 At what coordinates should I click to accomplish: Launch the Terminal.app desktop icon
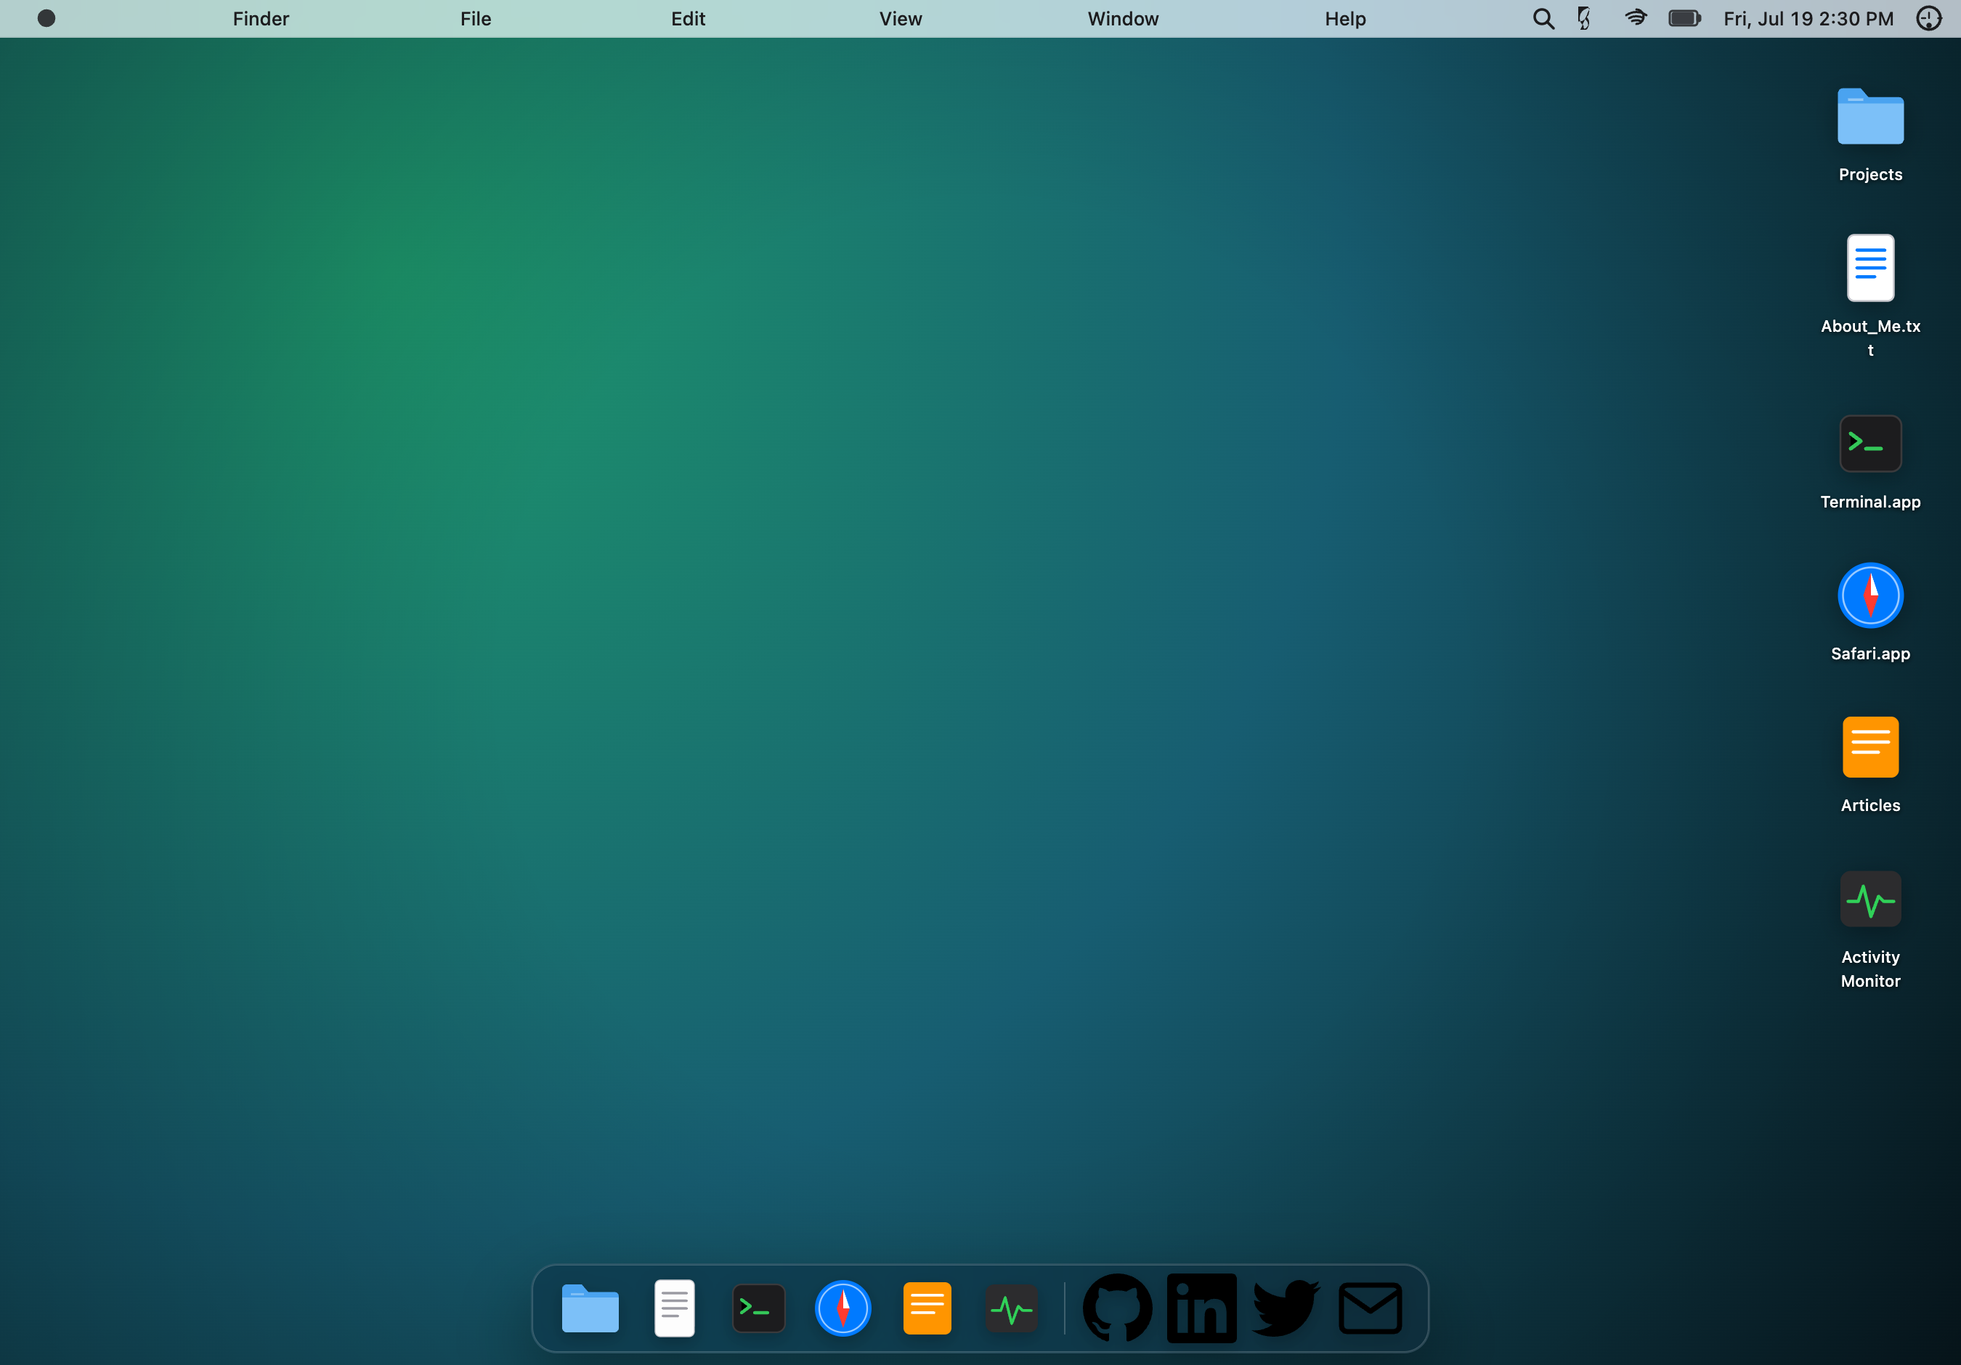coord(1869,444)
